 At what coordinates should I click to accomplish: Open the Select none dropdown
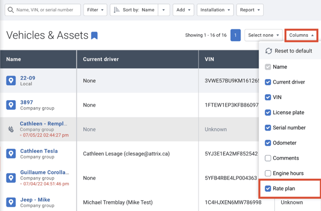(x=263, y=35)
